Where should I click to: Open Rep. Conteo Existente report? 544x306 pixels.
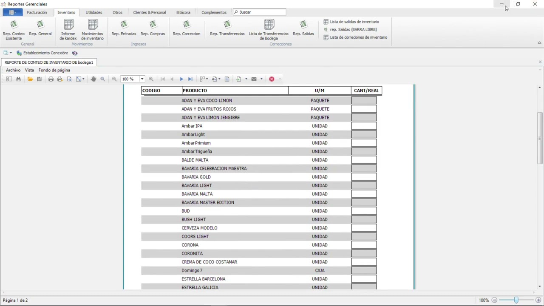click(14, 30)
